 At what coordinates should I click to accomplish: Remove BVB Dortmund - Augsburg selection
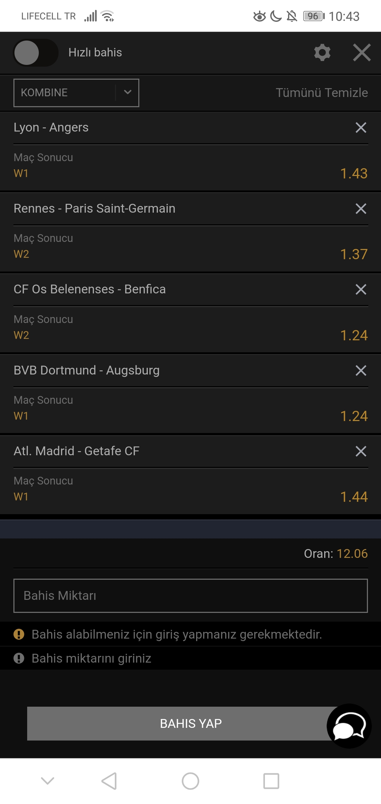click(x=361, y=370)
